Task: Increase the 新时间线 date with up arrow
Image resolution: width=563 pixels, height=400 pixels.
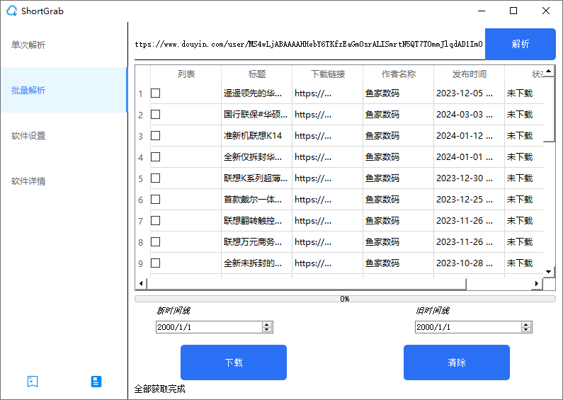Action: 267,324
